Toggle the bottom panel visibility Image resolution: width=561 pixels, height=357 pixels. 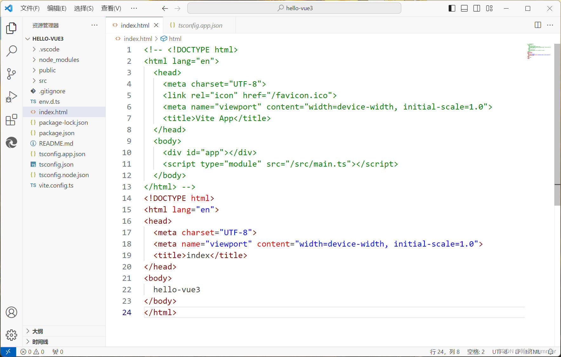pyautogui.click(x=464, y=8)
